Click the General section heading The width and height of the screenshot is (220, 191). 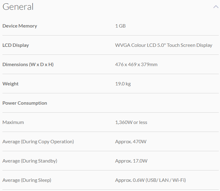18,7
